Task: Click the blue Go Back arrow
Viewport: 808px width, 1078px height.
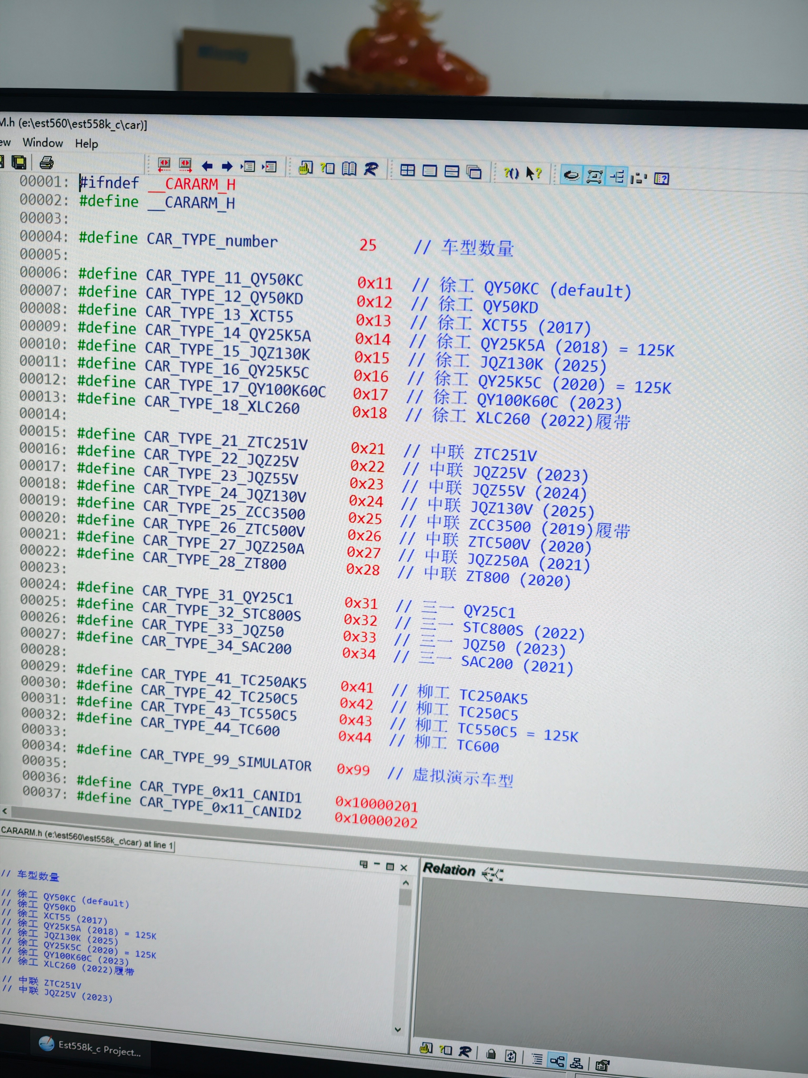Action: [207, 166]
